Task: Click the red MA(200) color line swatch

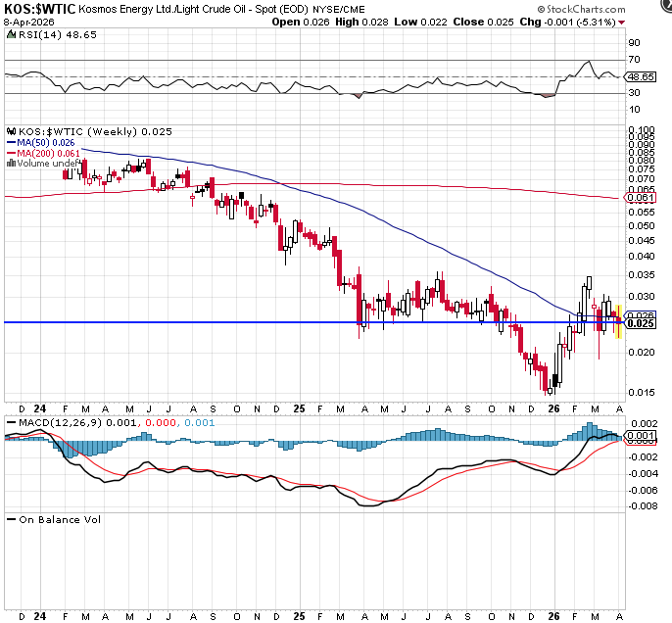Action: coord(10,152)
